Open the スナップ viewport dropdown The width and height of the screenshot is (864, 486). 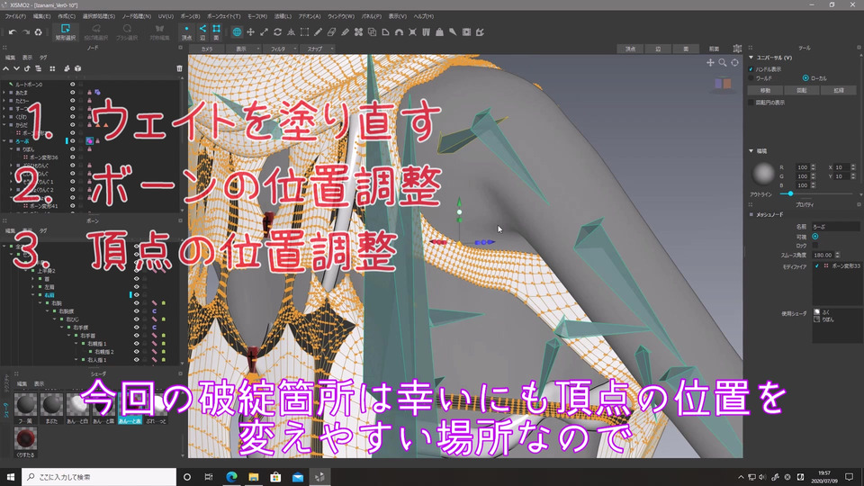point(319,49)
